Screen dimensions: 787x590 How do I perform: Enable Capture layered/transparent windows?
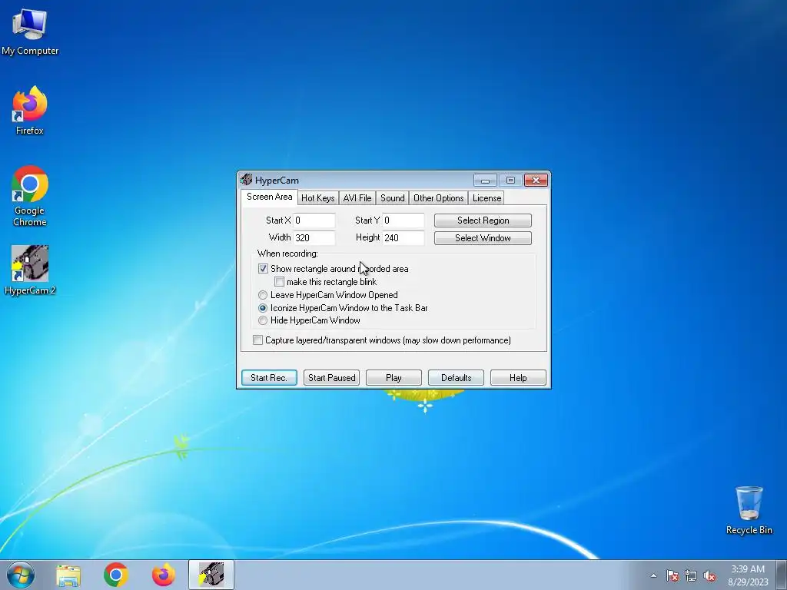[x=257, y=340]
